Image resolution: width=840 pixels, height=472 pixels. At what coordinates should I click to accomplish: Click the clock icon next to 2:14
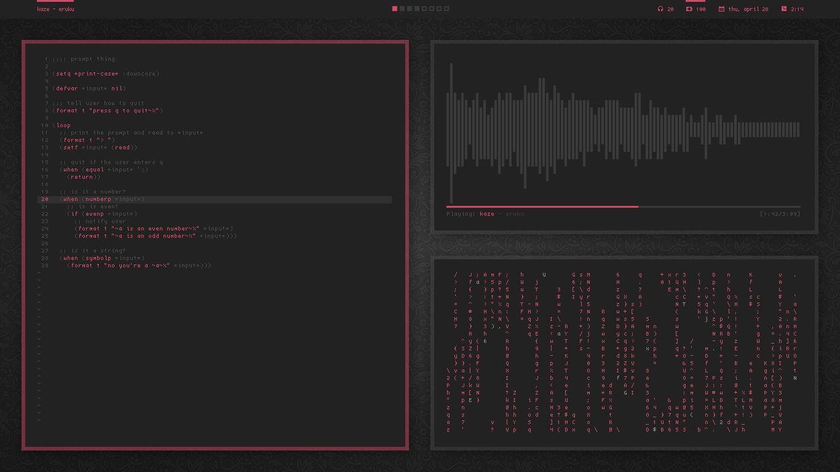[x=785, y=9]
